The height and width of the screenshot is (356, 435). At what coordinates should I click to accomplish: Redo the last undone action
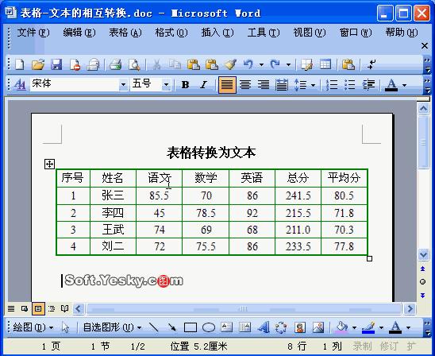(x=275, y=64)
